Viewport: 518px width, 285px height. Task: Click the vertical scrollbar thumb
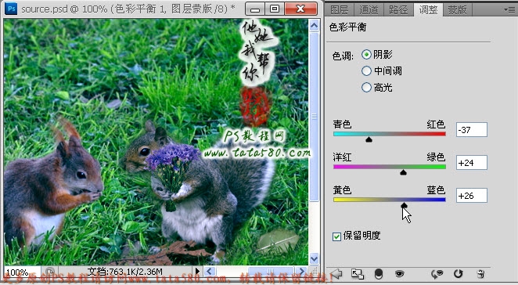314,117
